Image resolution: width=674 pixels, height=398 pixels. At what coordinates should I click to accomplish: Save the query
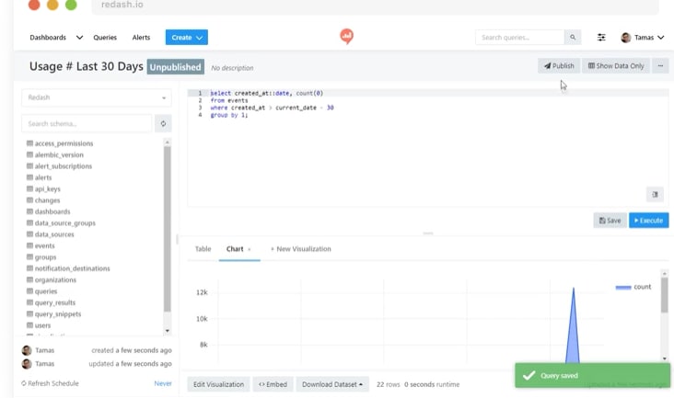pyautogui.click(x=610, y=221)
